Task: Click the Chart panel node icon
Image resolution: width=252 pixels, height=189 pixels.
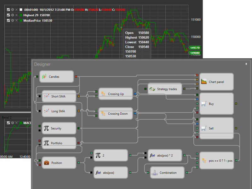Action: pyautogui.click(x=204, y=82)
